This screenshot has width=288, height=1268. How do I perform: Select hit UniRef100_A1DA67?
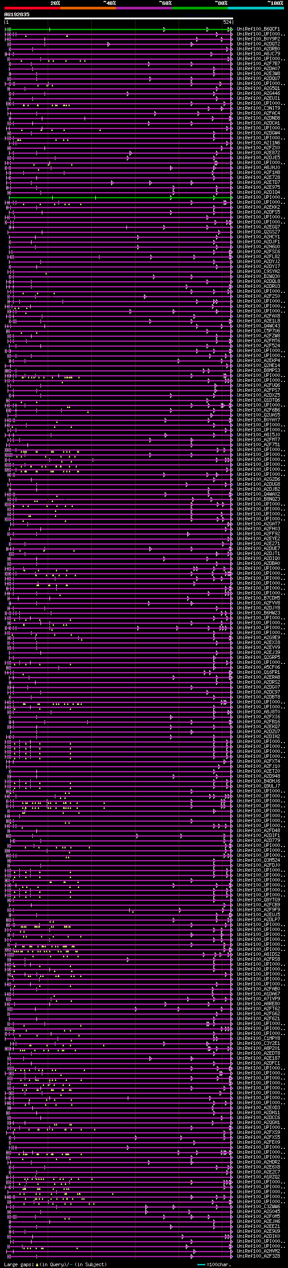258,994
